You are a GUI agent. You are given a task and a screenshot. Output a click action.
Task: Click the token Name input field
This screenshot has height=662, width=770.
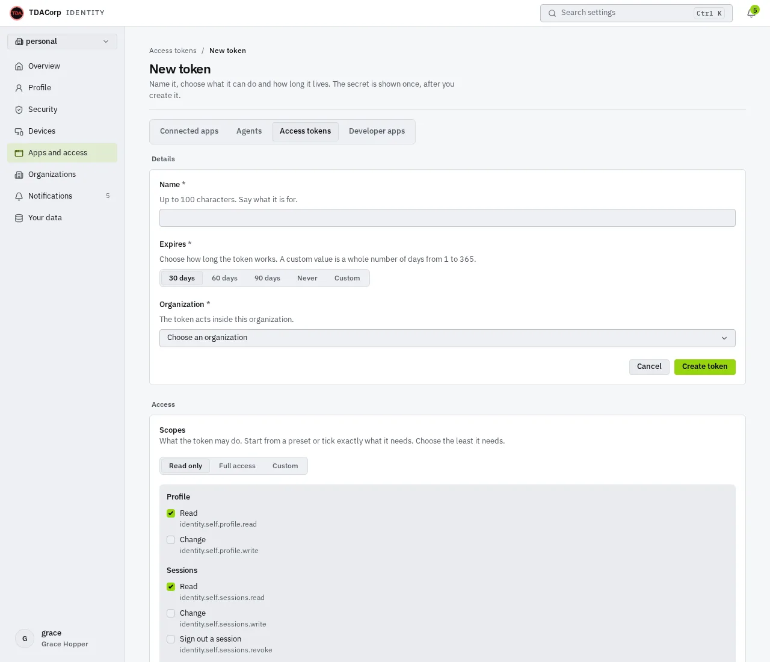tap(448, 218)
